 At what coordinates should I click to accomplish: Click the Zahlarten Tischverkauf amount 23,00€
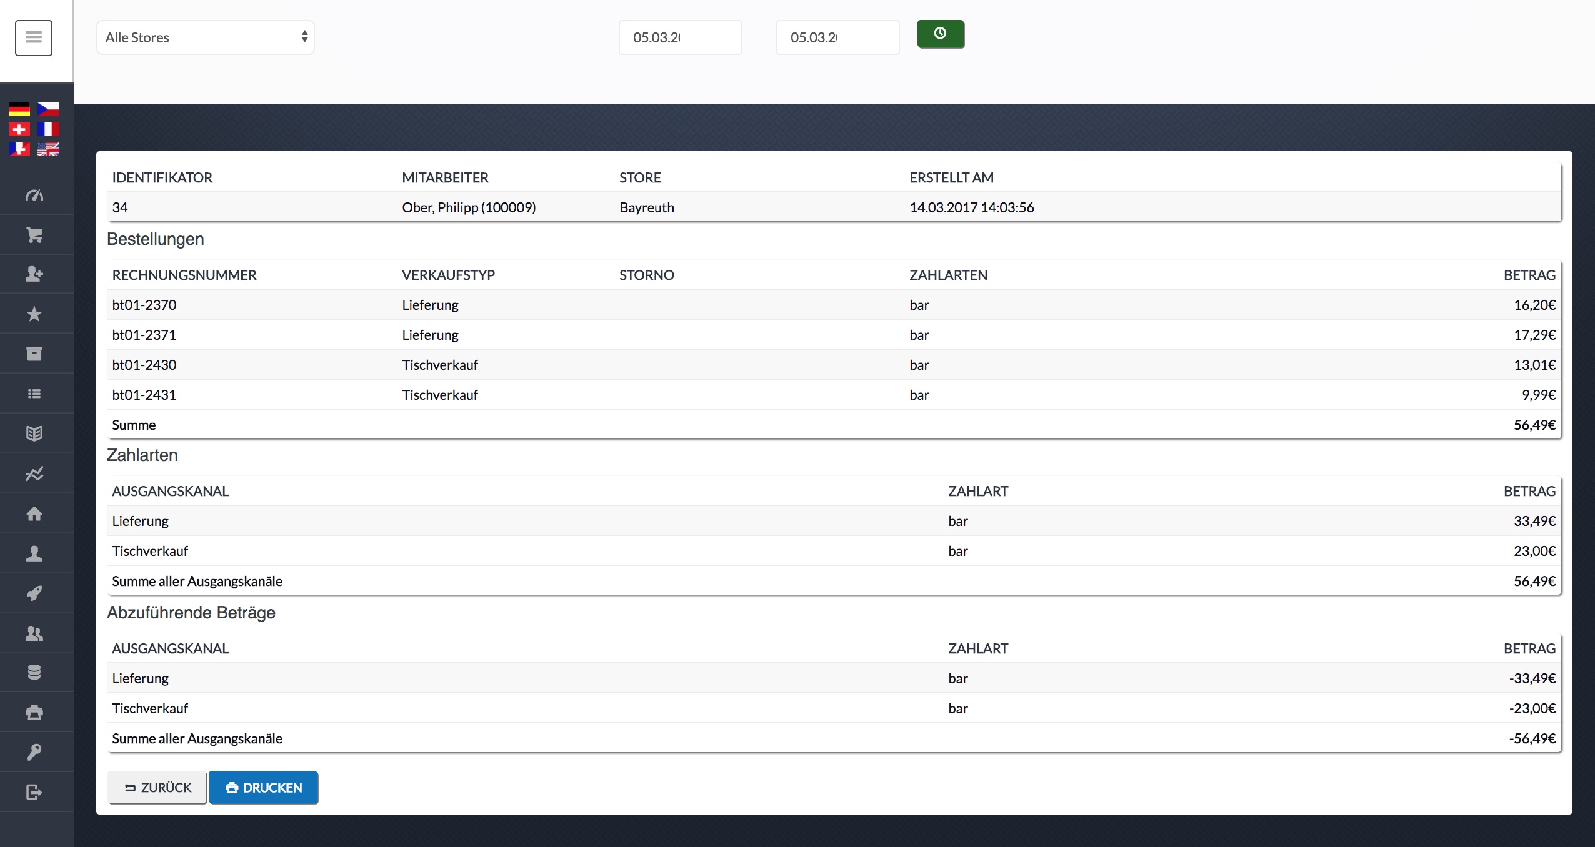click(1535, 551)
